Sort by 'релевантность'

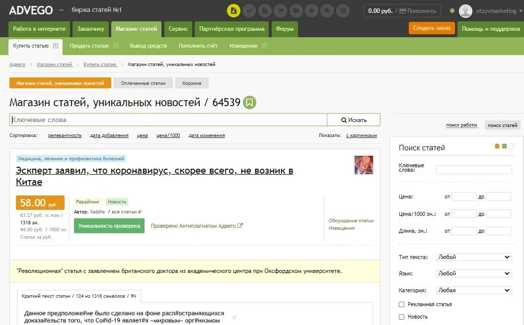tap(65, 135)
